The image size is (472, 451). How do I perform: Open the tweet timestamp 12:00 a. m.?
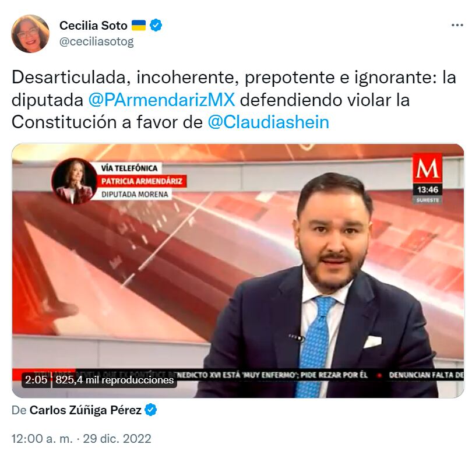[42, 439]
